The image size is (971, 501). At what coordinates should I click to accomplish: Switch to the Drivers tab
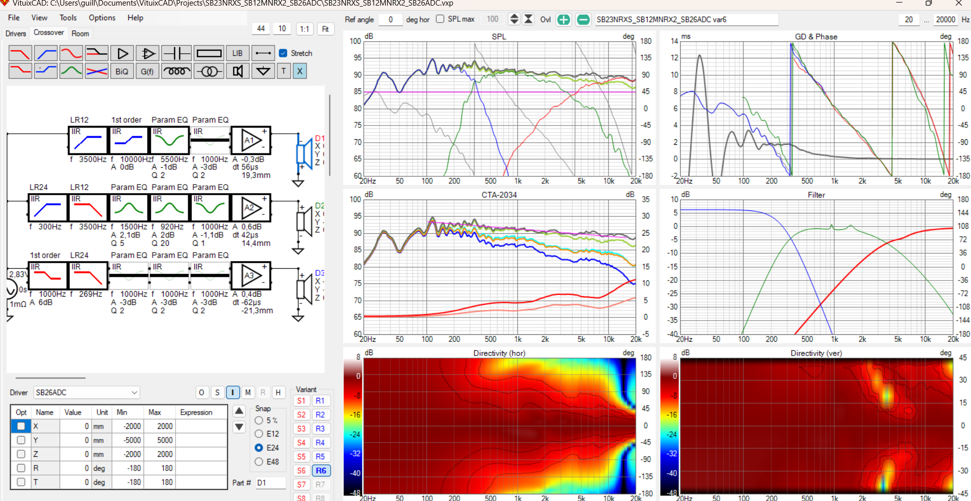[x=16, y=34]
